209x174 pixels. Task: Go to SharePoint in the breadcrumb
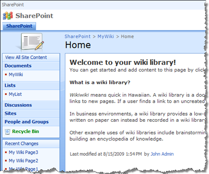click(x=78, y=37)
